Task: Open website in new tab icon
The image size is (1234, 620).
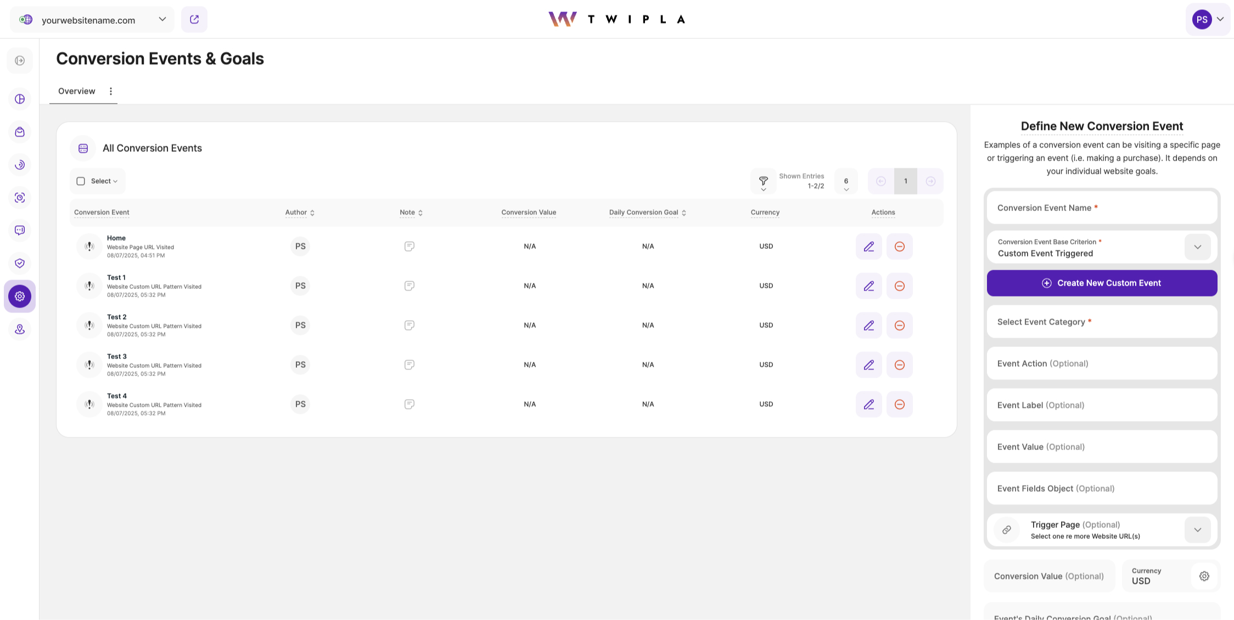Action: click(194, 20)
